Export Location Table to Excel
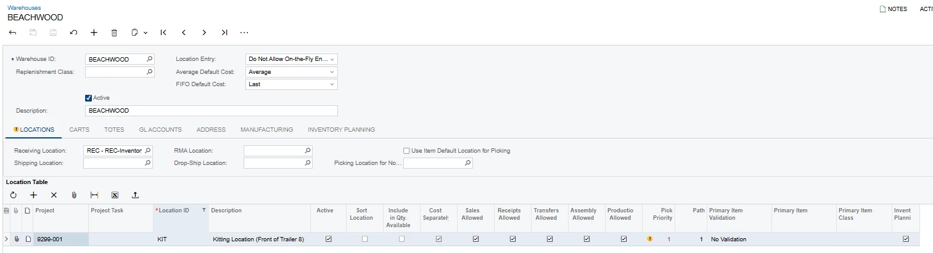933x253 pixels. click(115, 195)
